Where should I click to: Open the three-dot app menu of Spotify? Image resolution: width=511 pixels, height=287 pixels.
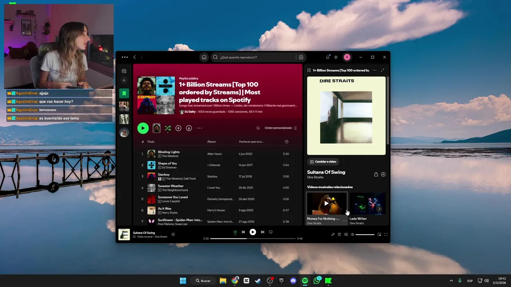click(x=125, y=57)
